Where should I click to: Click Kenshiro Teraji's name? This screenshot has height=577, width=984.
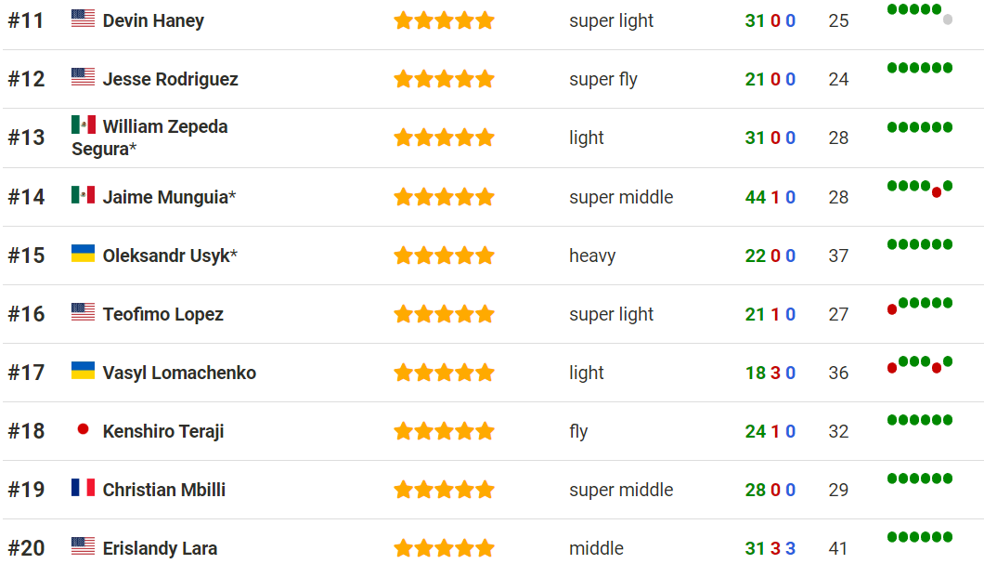point(163,431)
